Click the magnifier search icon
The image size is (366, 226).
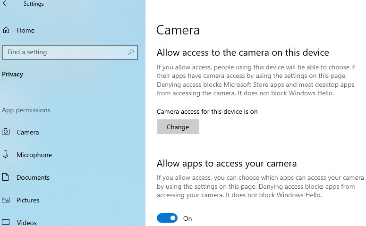tap(131, 52)
